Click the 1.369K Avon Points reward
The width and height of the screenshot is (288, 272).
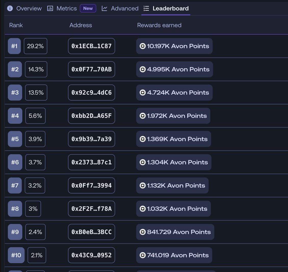click(173, 139)
